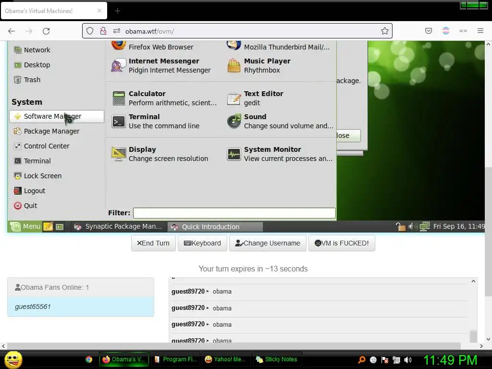Focus the menu Filter search field
492x369 pixels.
point(234,213)
